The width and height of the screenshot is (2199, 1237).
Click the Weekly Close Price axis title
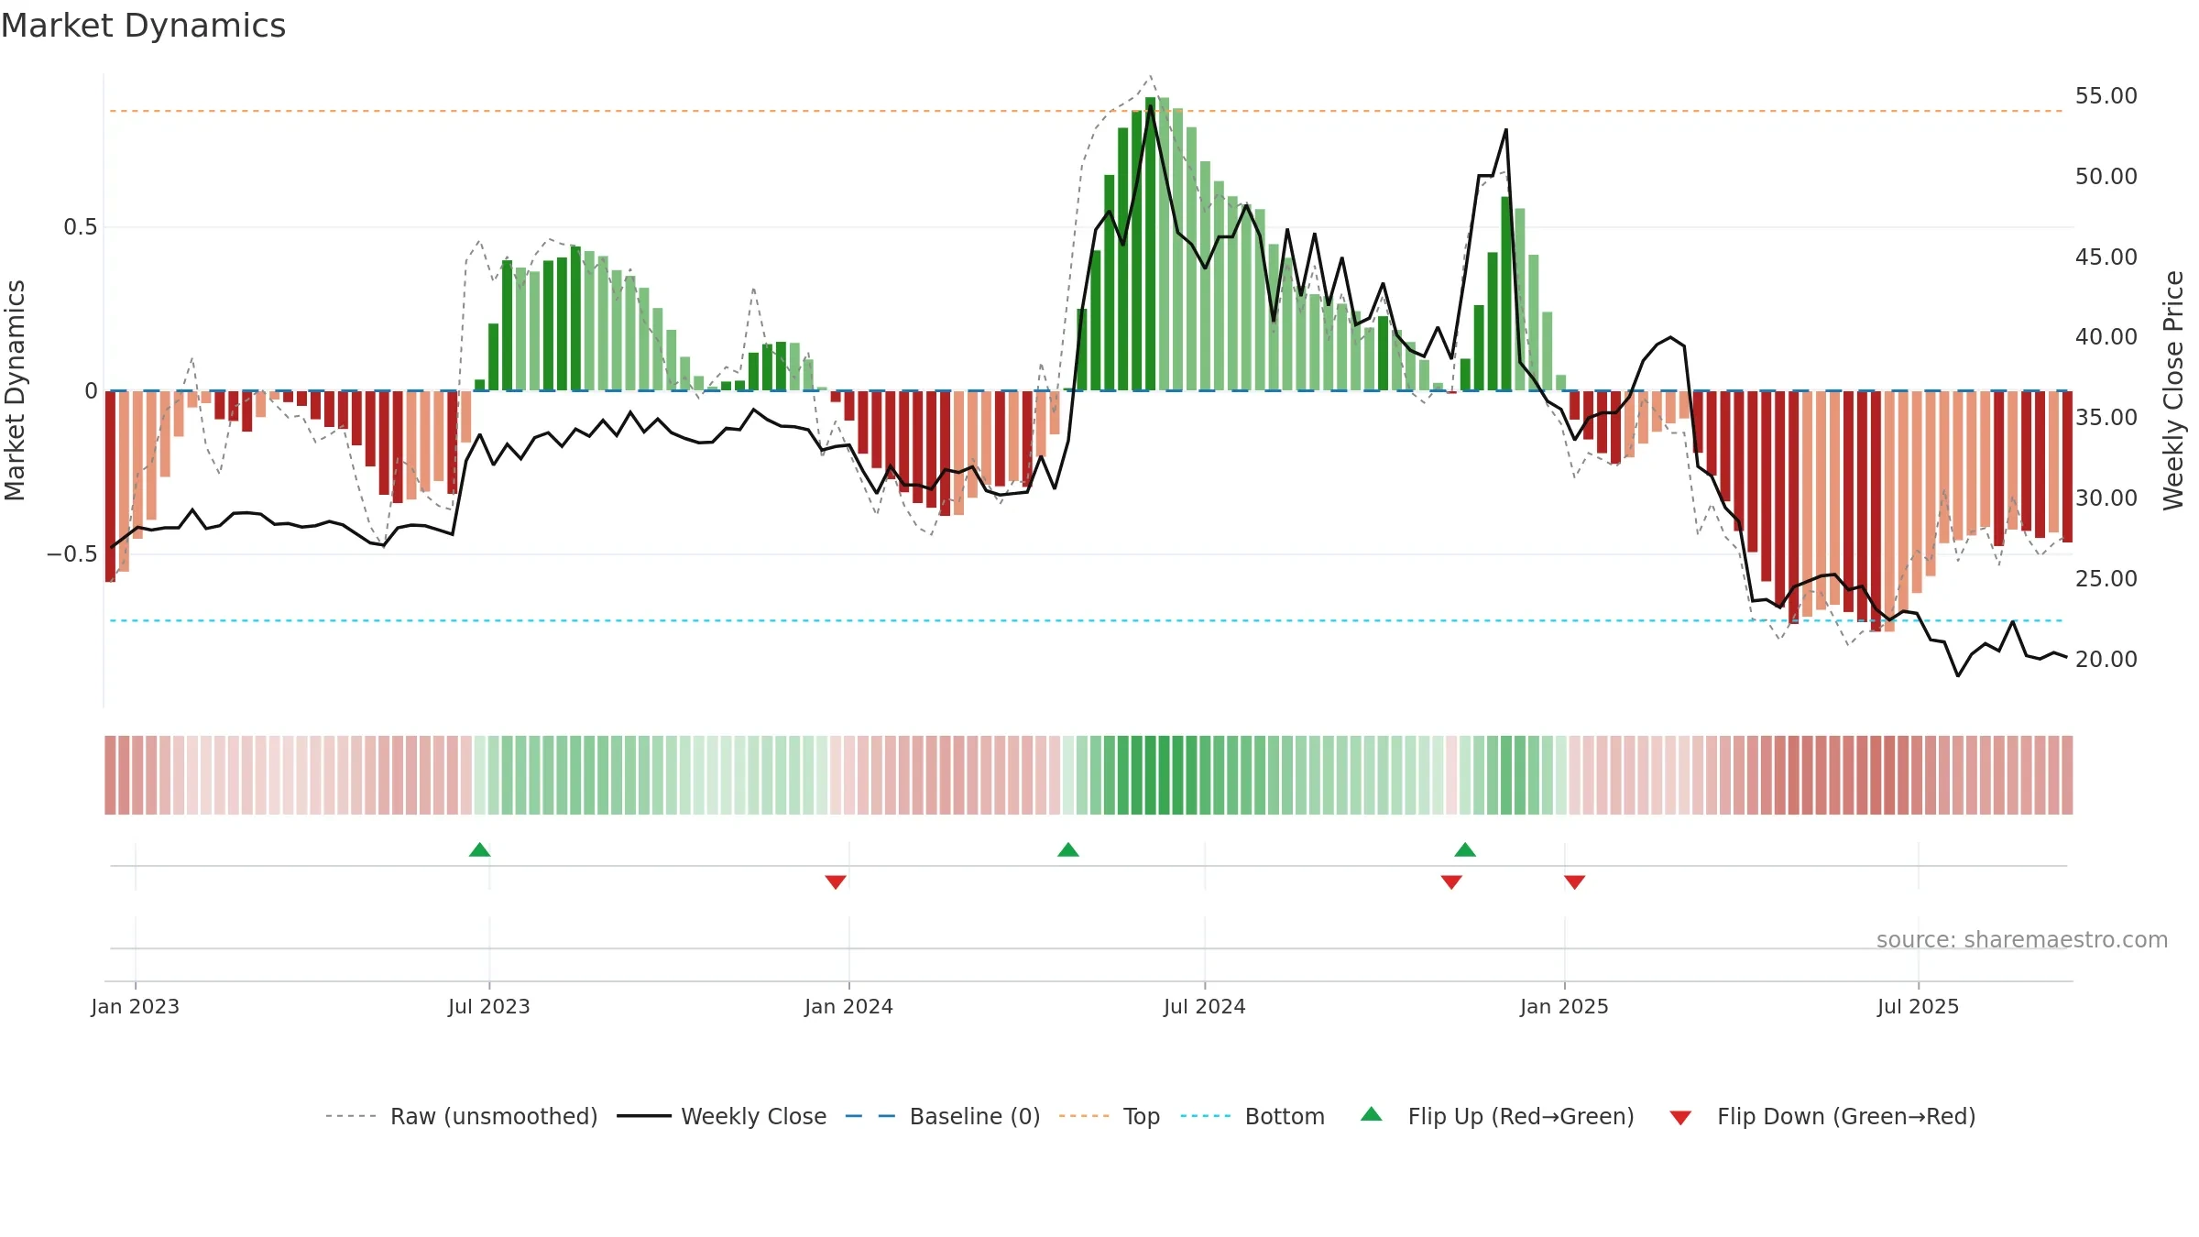pos(2174,390)
